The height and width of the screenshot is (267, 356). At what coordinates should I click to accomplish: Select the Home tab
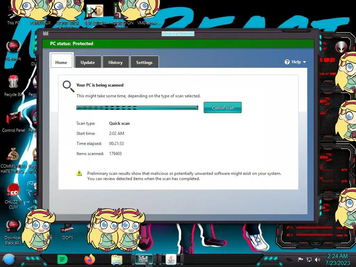pyautogui.click(x=61, y=61)
